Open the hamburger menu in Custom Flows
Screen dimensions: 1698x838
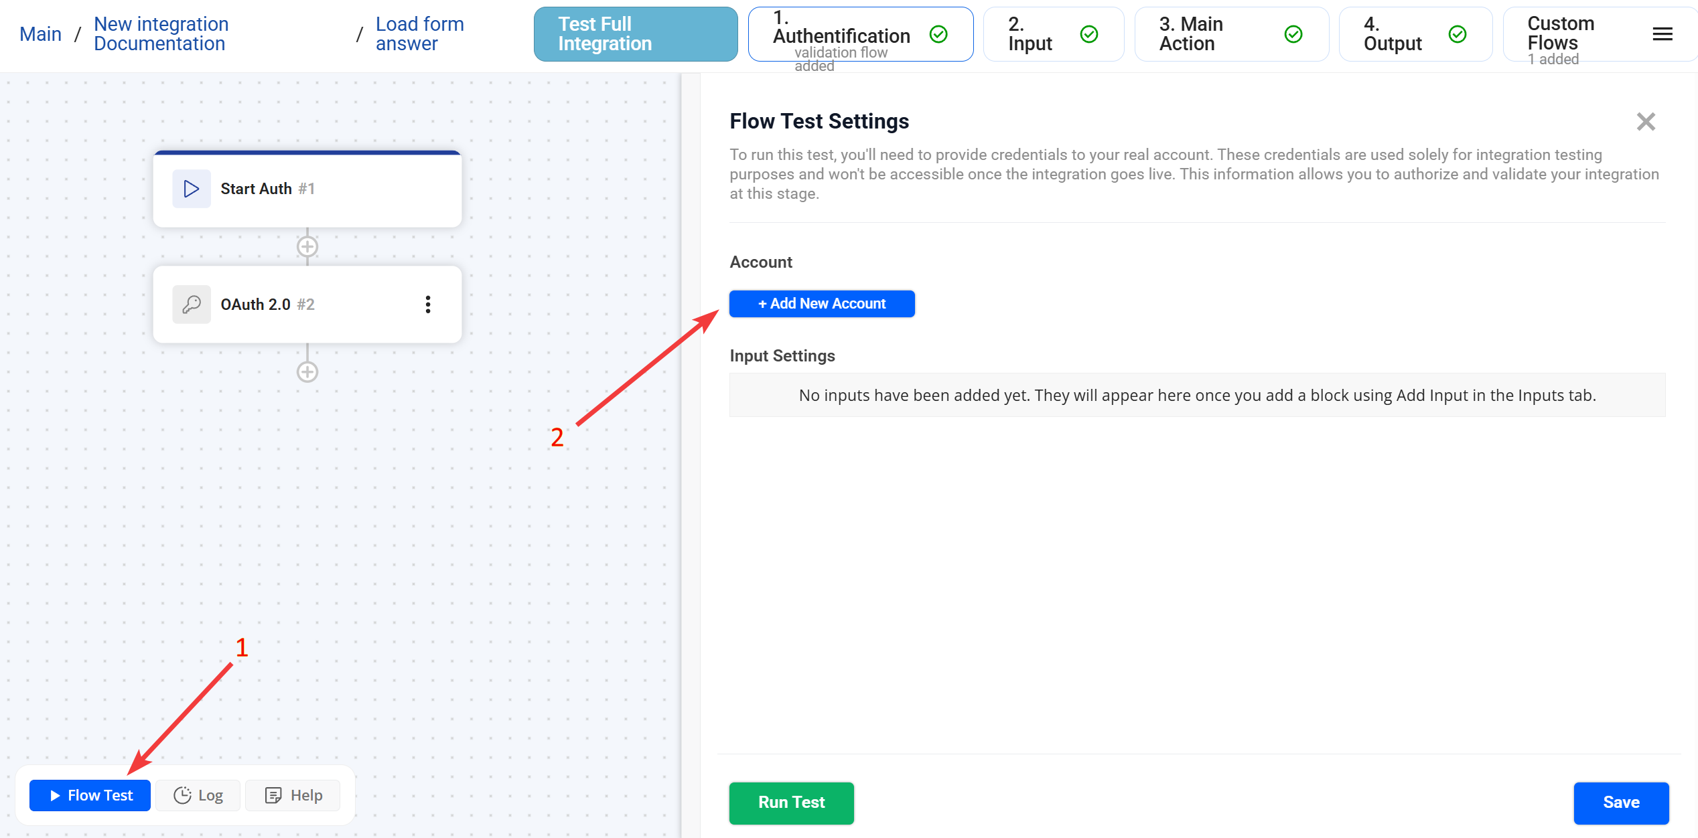(x=1662, y=34)
